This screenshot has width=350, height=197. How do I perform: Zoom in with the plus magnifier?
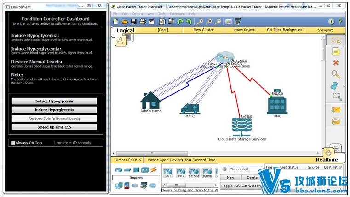(200, 22)
